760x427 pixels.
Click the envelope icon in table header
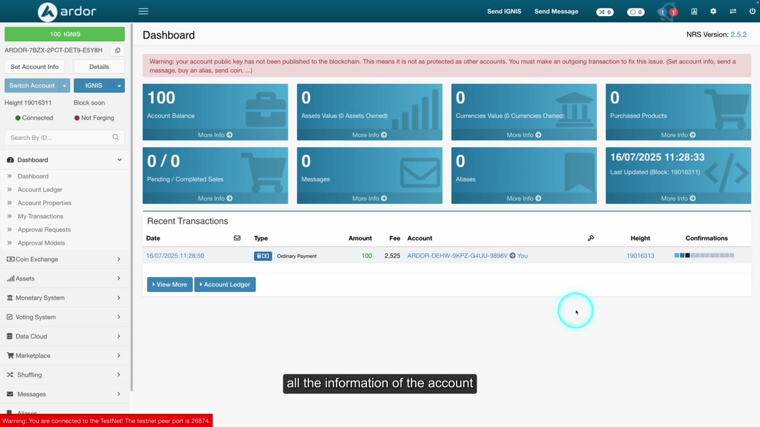(237, 238)
